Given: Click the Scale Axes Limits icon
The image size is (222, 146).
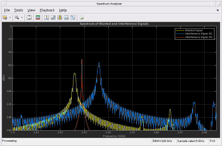Looking at the screenshot, I should click(x=29, y=17).
